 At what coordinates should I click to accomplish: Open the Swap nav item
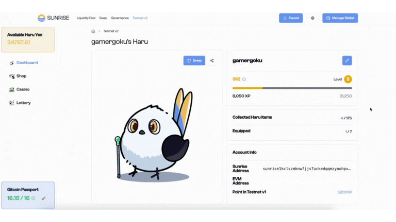click(x=103, y=18)
